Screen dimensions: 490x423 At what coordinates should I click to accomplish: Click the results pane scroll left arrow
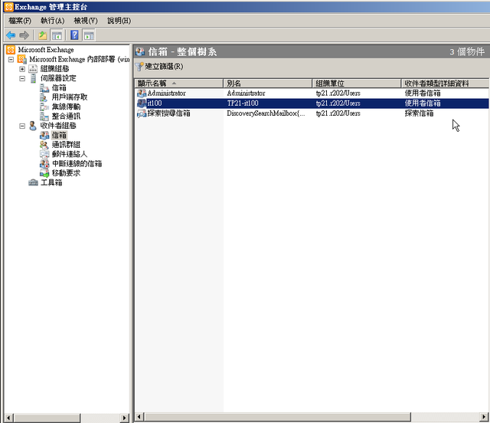pos(139,417)
